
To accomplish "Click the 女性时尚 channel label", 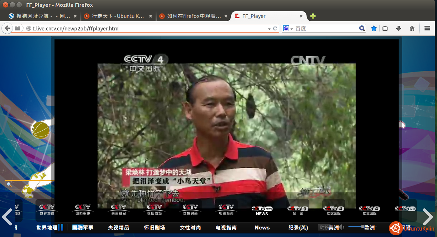I will 190,228.
